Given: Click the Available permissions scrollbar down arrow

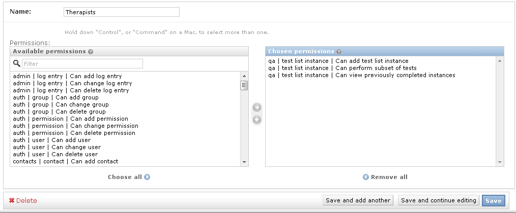Looking at the screenshot, I should [x=244, y=162].
